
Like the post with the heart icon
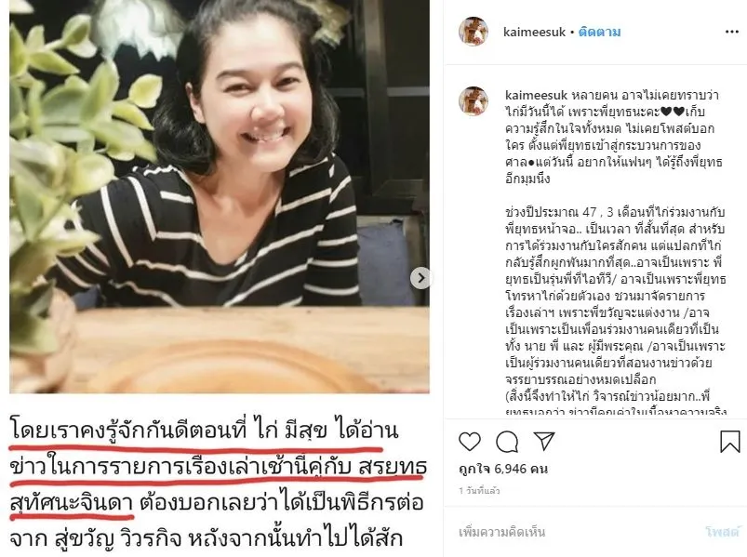(x=470, y=442)
